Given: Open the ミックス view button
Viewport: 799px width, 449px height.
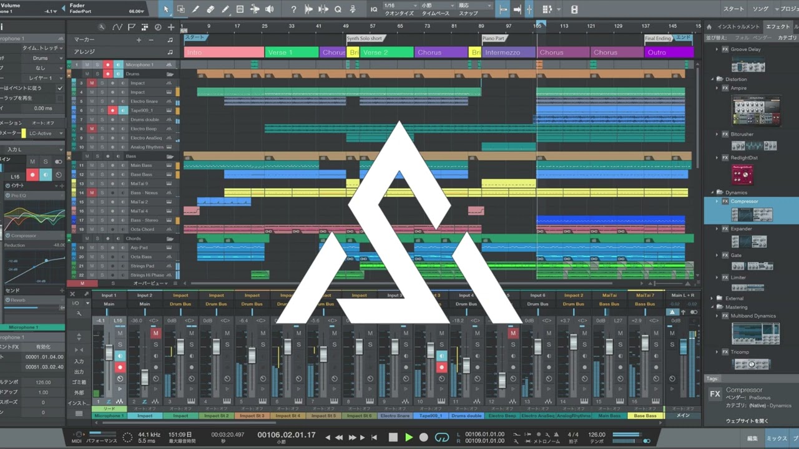Looking at the screenshot, I should (x=777, y=438).
